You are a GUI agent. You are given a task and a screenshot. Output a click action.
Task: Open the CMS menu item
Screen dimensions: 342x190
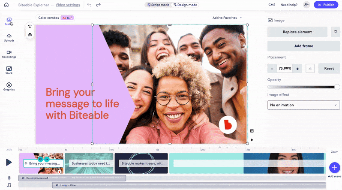(x=272, y=5)
